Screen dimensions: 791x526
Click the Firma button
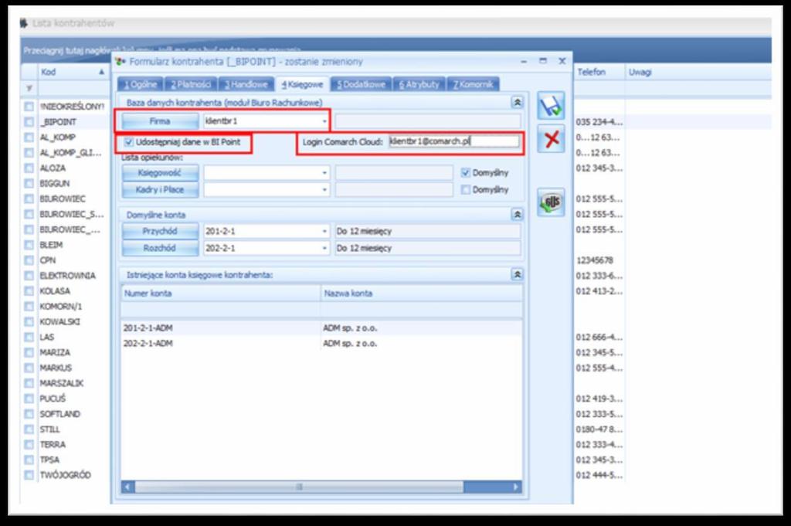[160, 121]
